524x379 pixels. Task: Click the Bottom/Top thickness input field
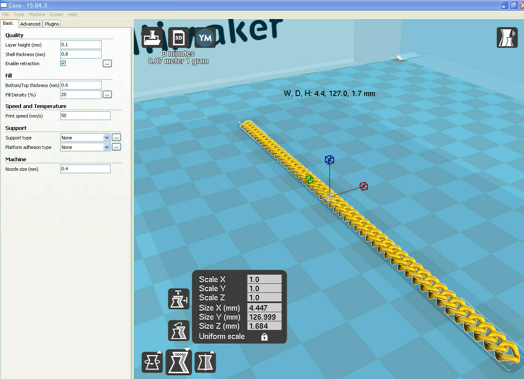click(81, 85)
